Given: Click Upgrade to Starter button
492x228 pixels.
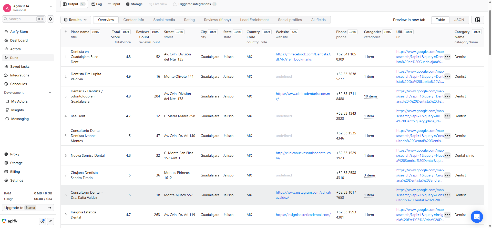Looking at the screenshot, I should tap(28, 208).
